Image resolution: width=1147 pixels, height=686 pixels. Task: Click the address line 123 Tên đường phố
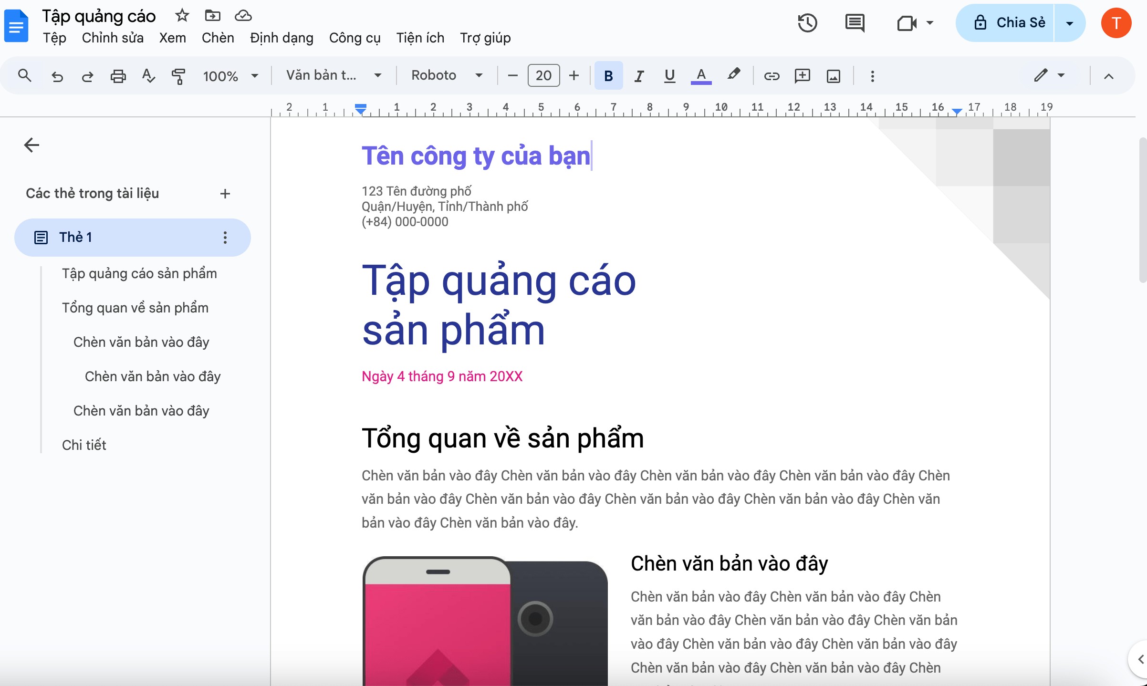[x=417, y=191]
